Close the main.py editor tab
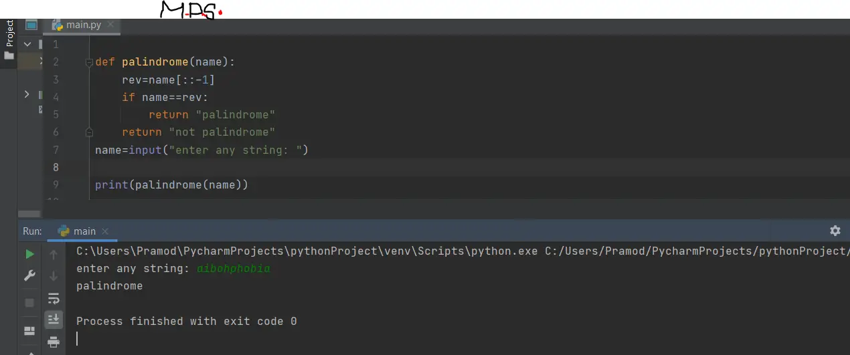The image size is (850, 355). pos(111,25)
